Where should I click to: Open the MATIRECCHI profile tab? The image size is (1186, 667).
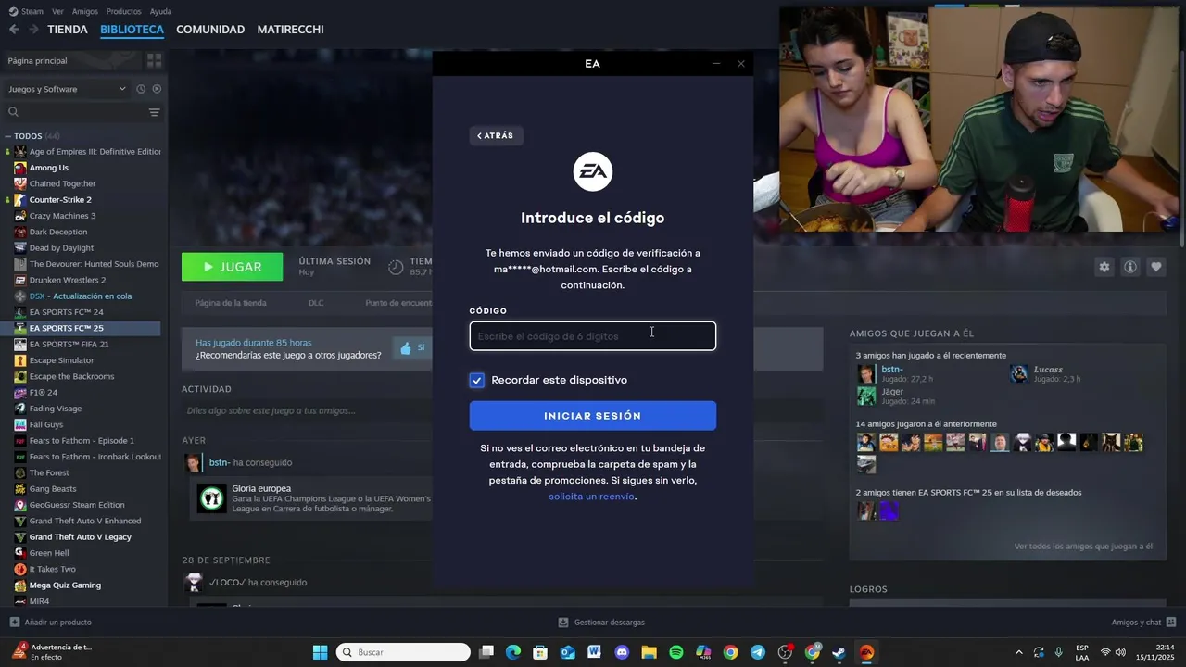tap(290, 30)
